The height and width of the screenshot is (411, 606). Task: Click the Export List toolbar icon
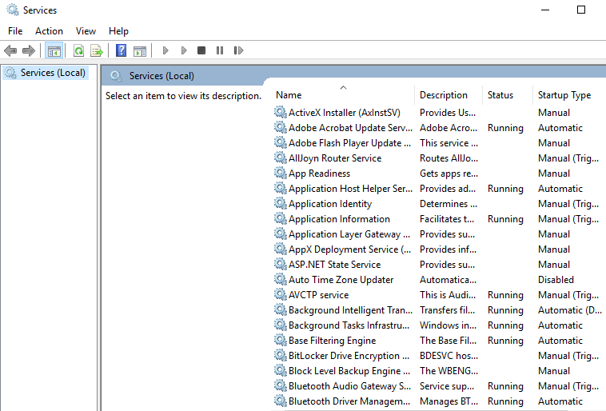[97, 50]
